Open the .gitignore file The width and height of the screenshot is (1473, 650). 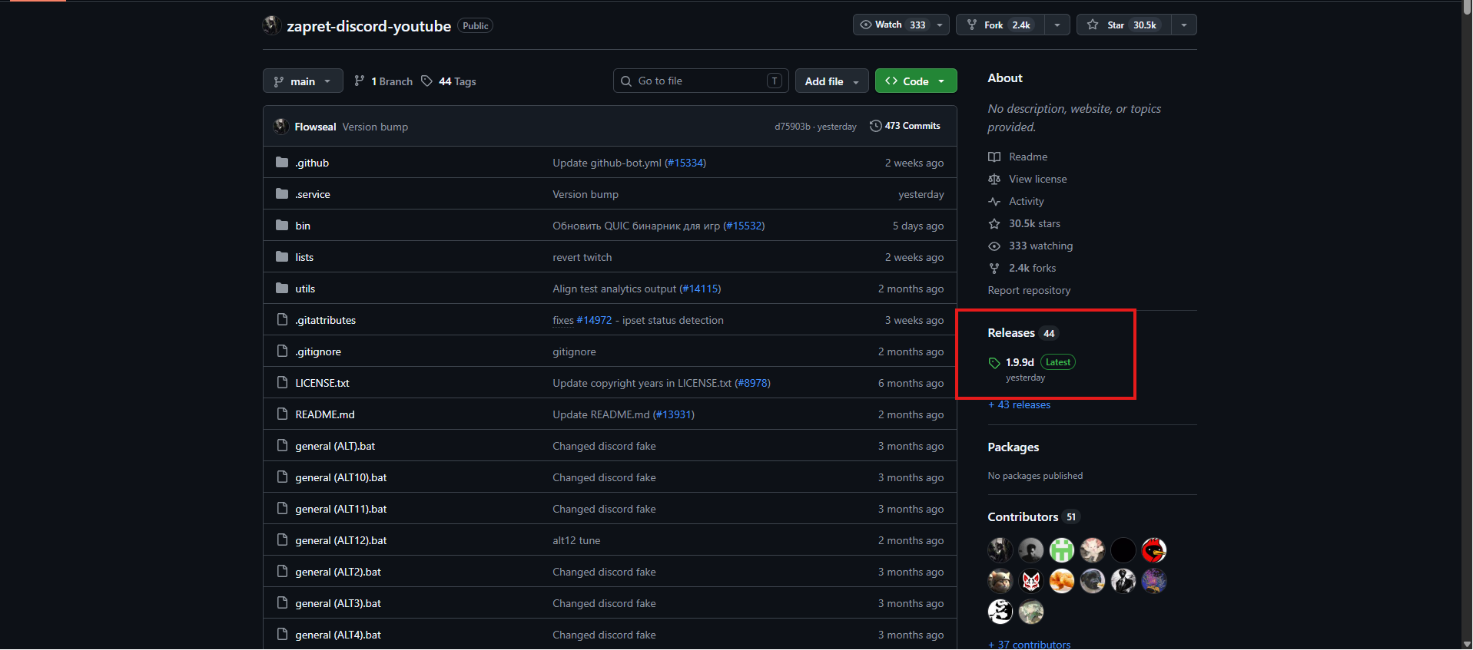(318, 351)
